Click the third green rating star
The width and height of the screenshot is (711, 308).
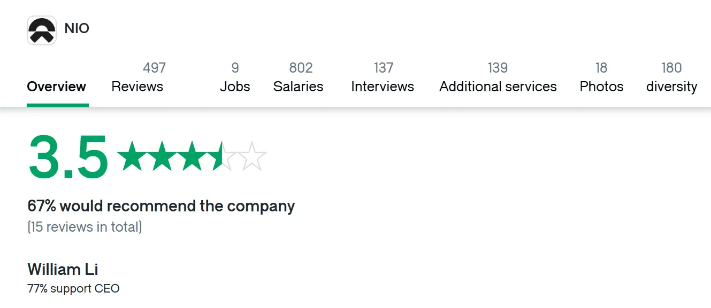point(192,157)
